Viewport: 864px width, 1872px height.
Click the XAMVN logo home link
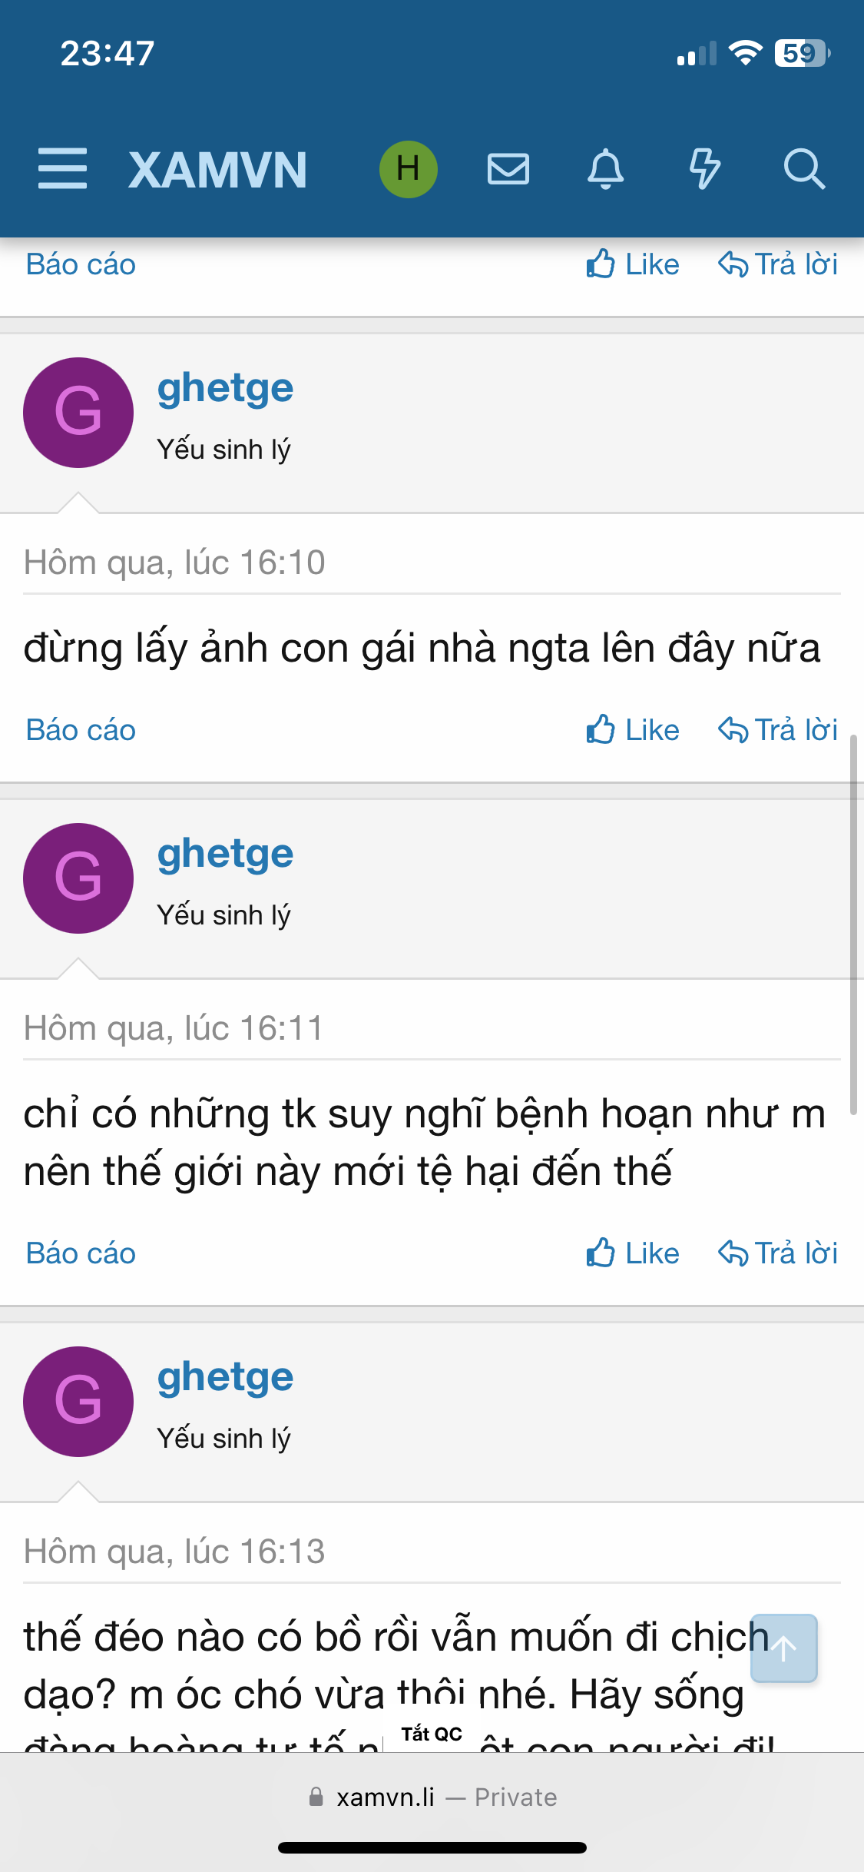218,170
